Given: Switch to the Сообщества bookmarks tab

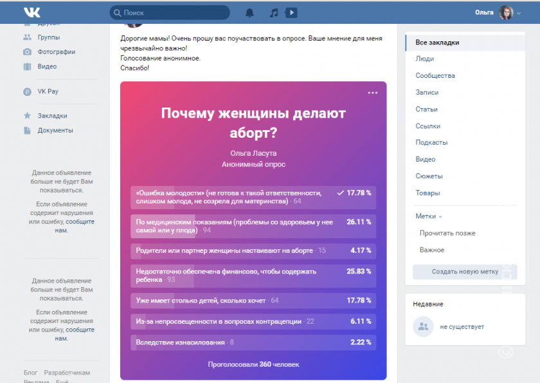Looking at the screenshot, I should pyautogui.click(x=435, y=76).
